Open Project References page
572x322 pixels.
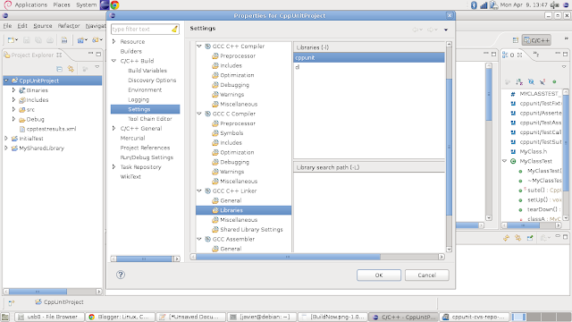click(x=145, y=148)
